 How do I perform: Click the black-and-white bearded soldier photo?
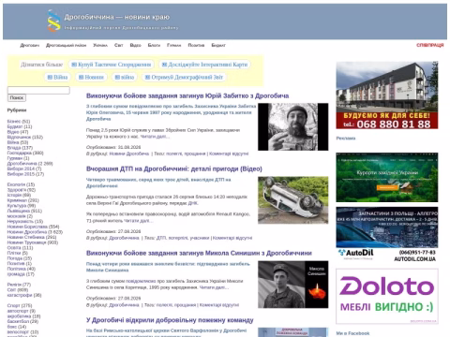[293, 126]
